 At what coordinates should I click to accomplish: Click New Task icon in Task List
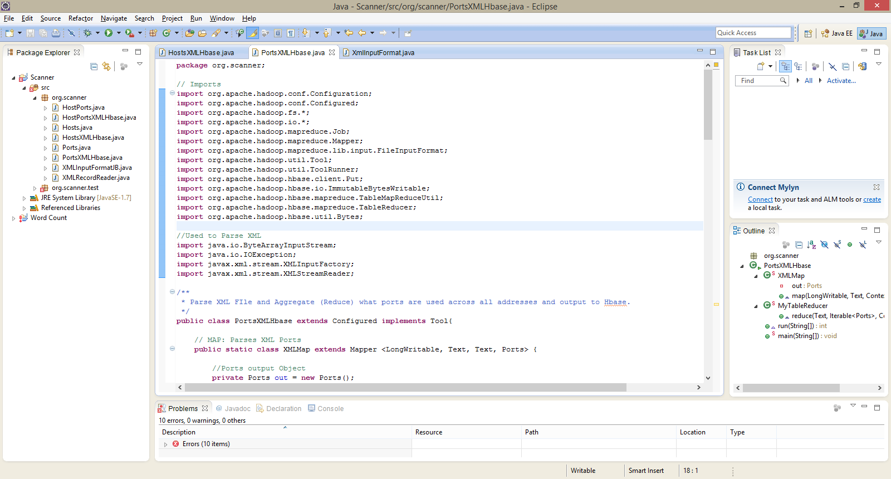pos(761,66)
